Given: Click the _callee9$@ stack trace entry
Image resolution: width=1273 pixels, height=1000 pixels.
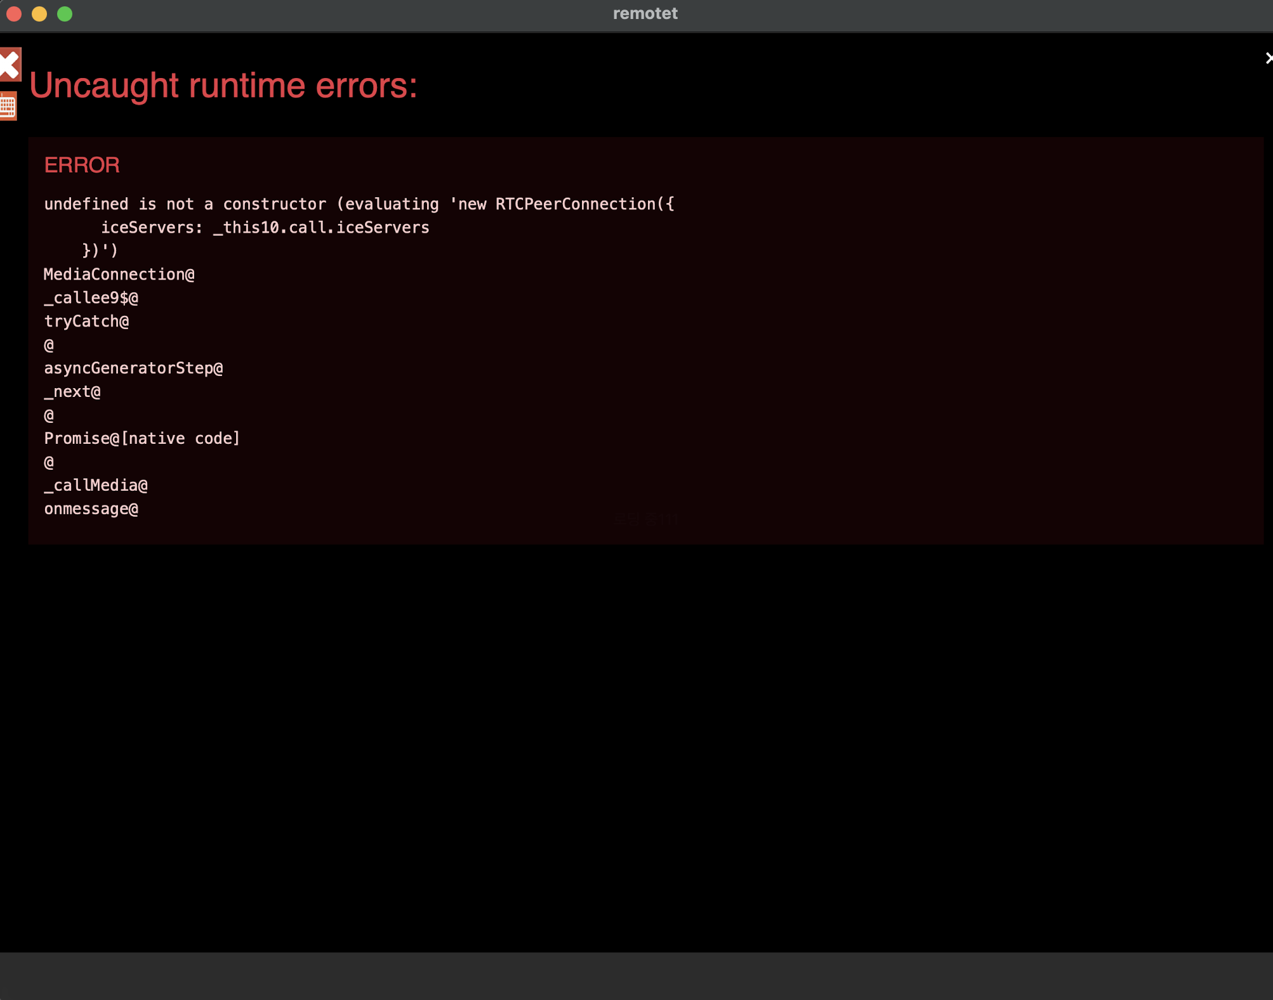Looking at the screenshot, I should pyautogui.click(x=91, y=298).
